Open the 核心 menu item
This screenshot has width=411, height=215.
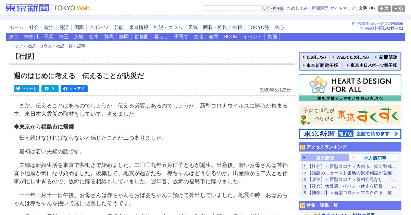point(279,28)
